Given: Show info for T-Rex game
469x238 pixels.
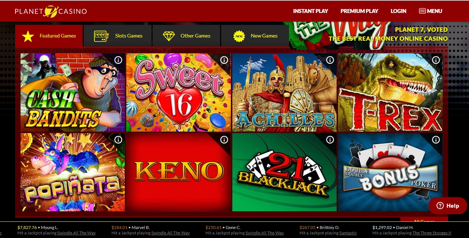Looking at the screenshot, I should coord(436,60).
